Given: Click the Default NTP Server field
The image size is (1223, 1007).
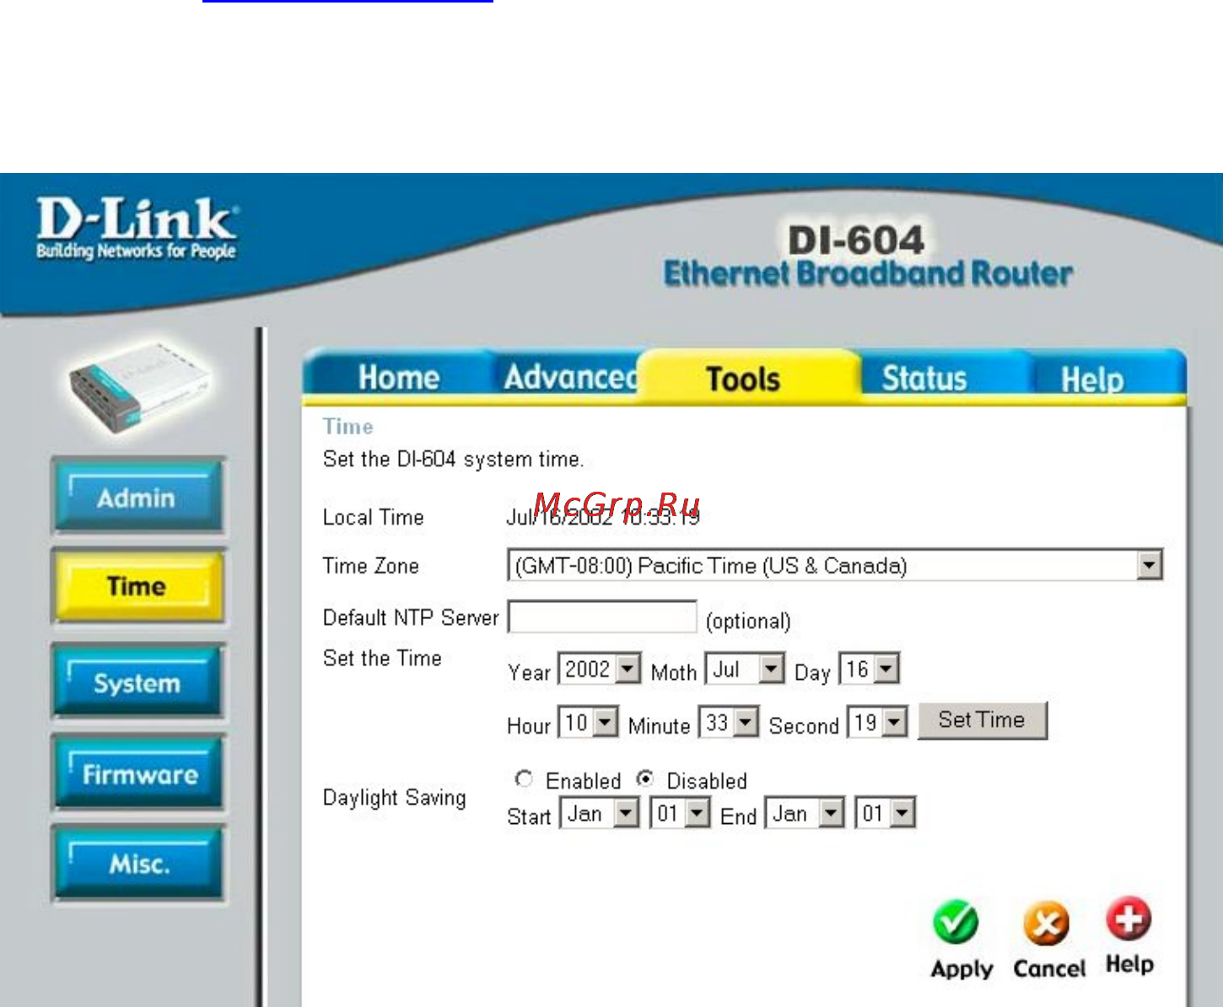Looking at the screenshot, I should pyautogui.click(x=602, y=617).
